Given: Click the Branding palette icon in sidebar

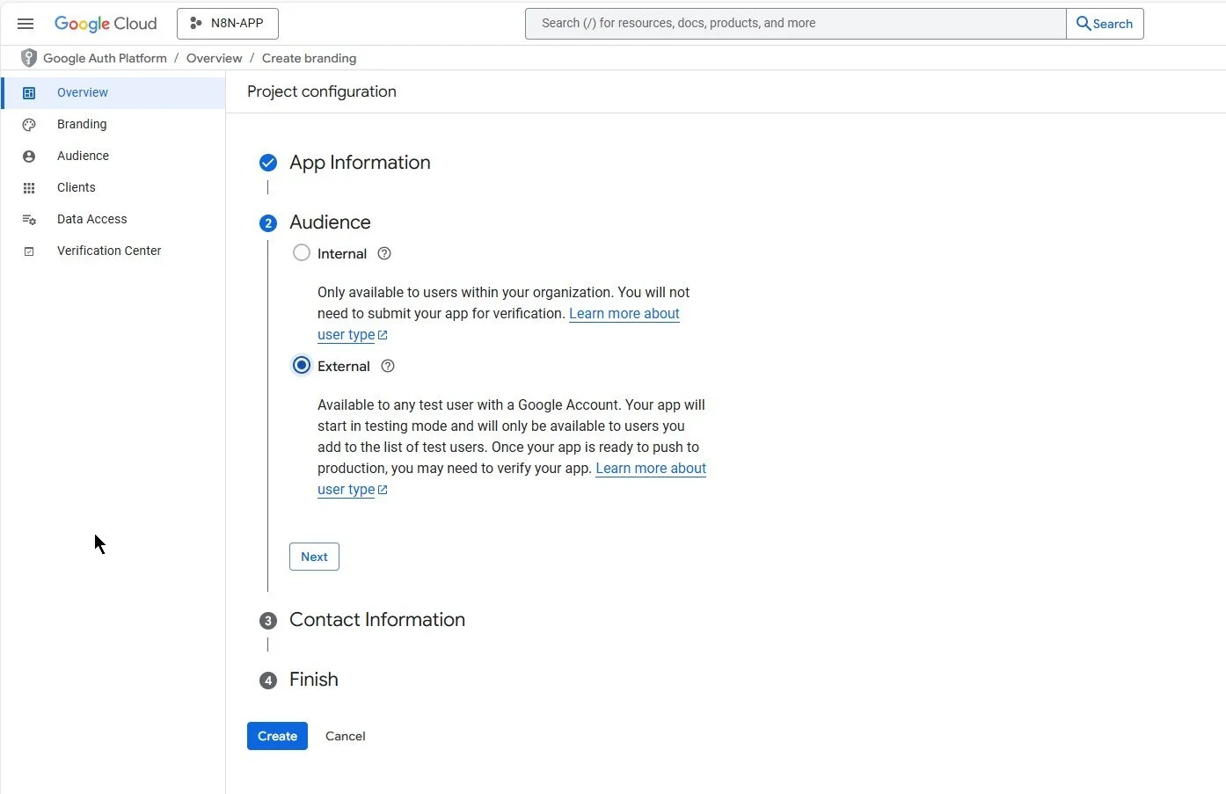Looking at the screenshot, I should [29, 124].
